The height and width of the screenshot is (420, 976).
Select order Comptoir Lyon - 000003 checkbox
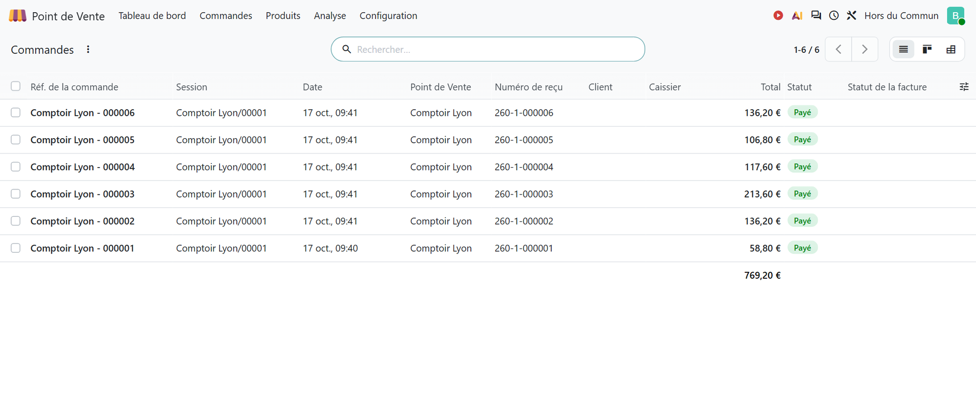(16, 193)
